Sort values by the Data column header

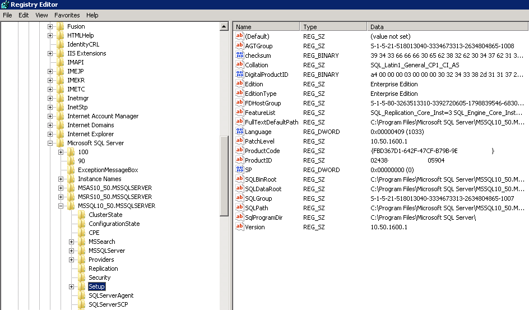448,27
